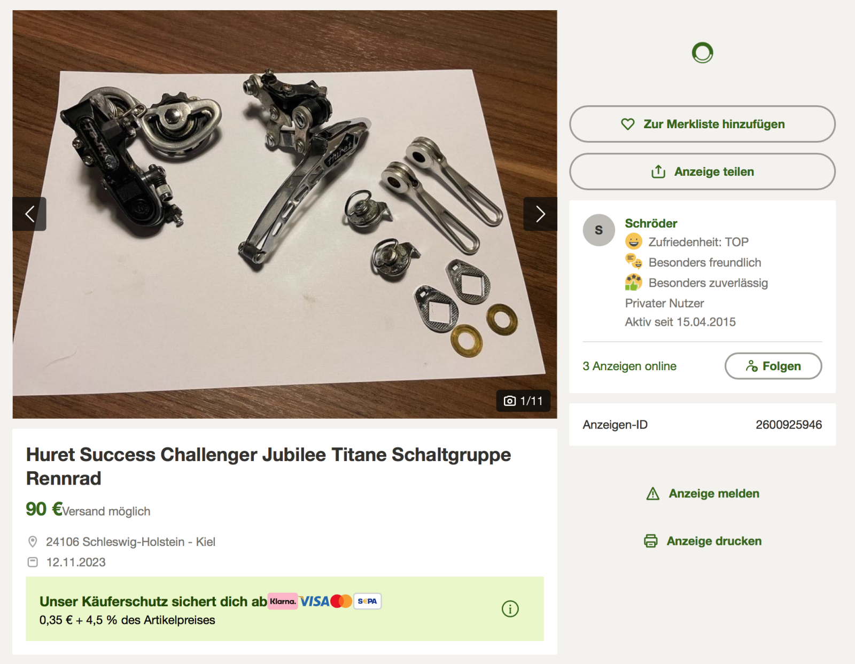Share the listing via Anzeige teilen
855x664 pixels.
click(x=702, y=171)
